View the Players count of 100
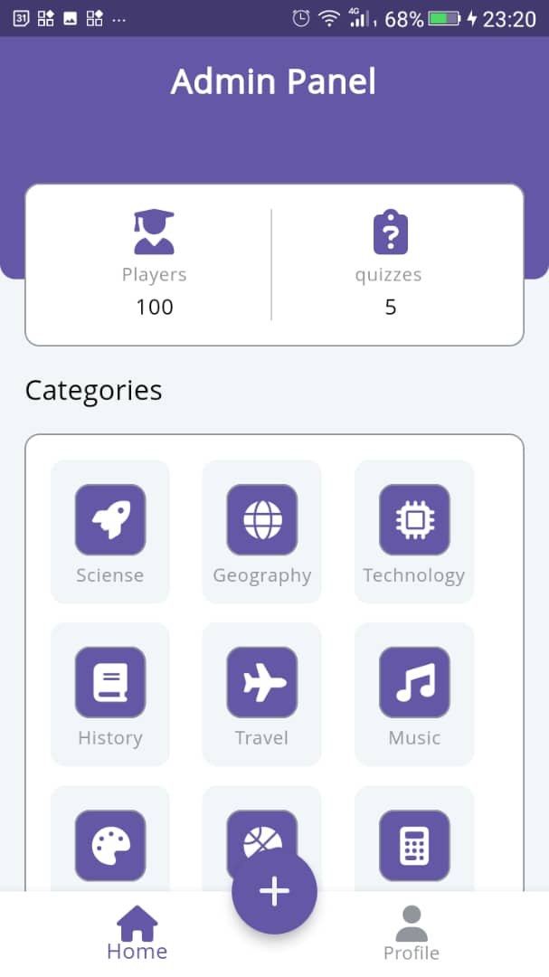The width and height of the screenshot is (549, 977). point(154,307)
